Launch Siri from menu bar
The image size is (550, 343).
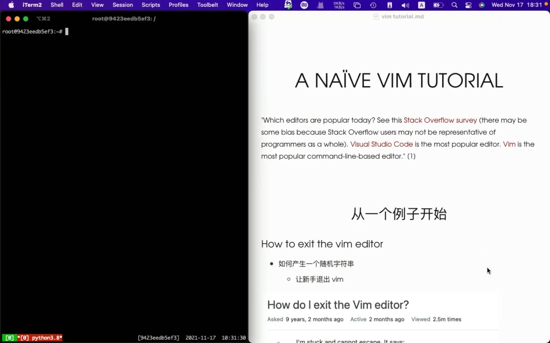coord(482,5)
